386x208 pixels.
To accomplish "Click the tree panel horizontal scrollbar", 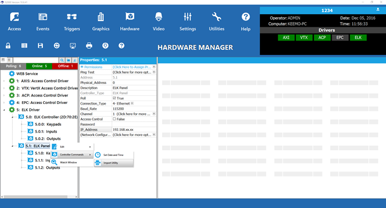I will [x=36, y=197].
